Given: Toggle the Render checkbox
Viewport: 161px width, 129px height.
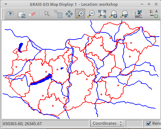Looking at the screenshot, I should (148, 123).
